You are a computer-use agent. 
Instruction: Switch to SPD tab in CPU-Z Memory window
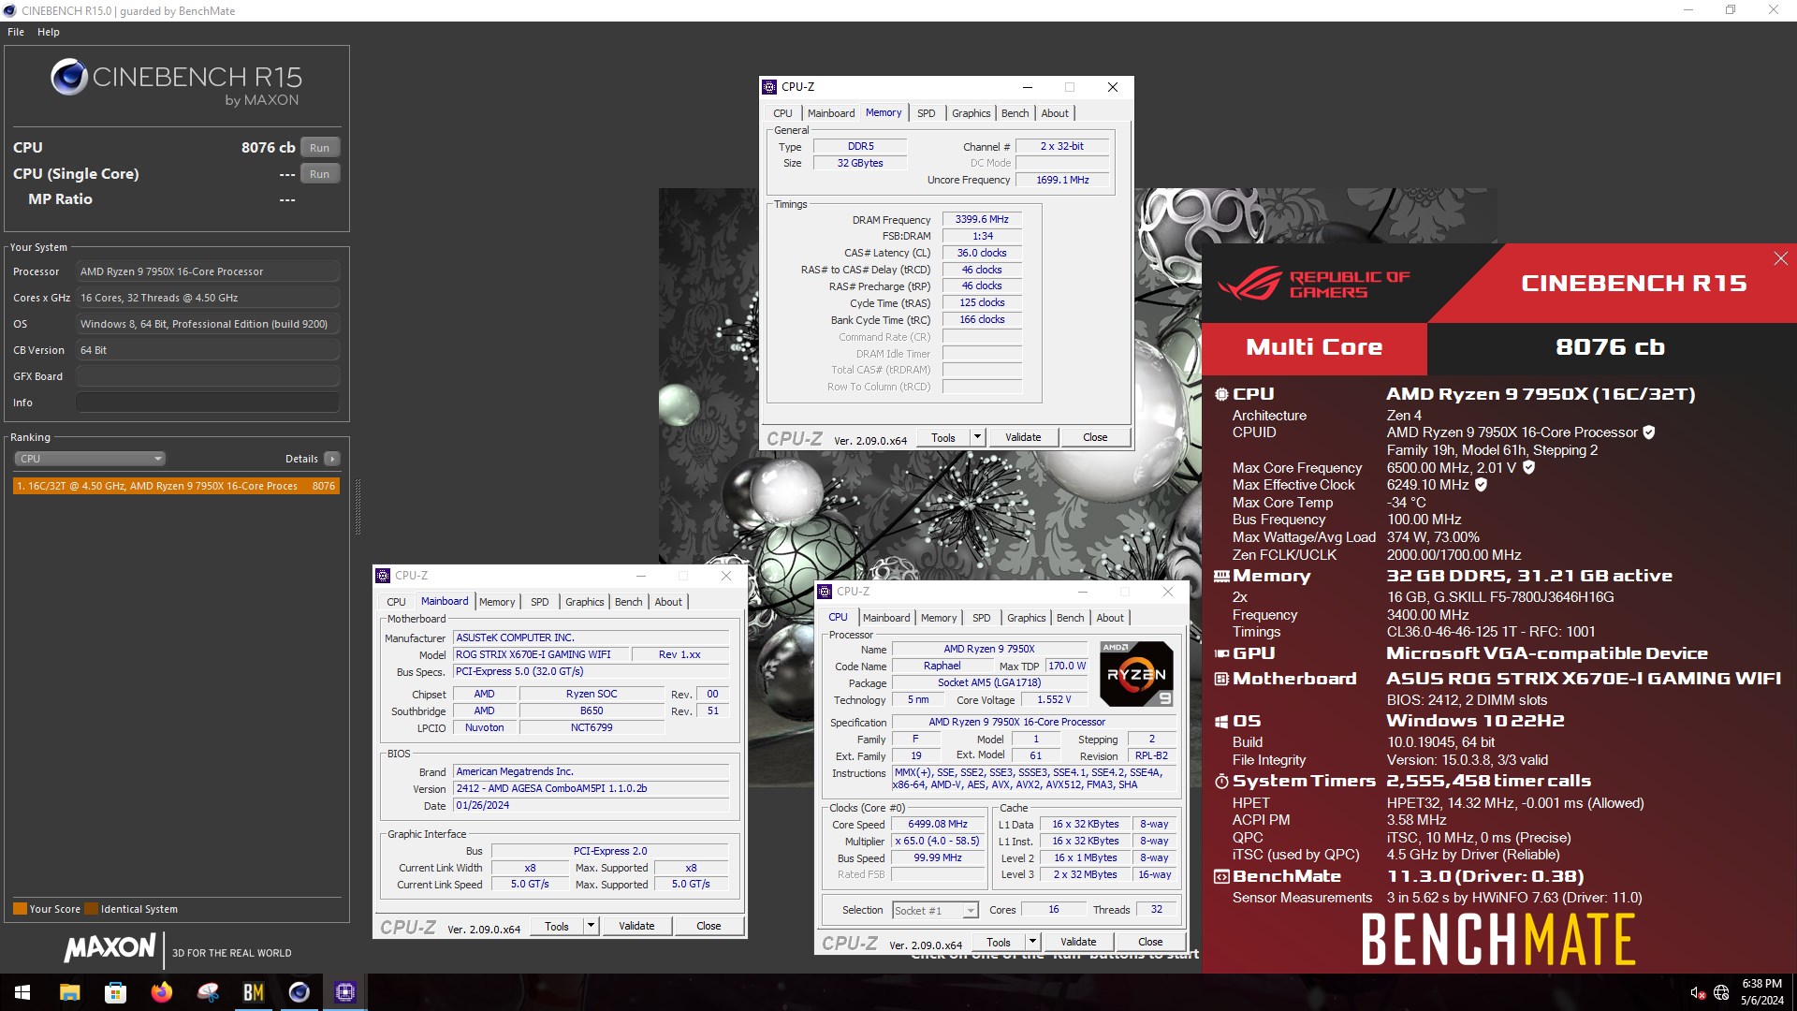coord(926,113)
